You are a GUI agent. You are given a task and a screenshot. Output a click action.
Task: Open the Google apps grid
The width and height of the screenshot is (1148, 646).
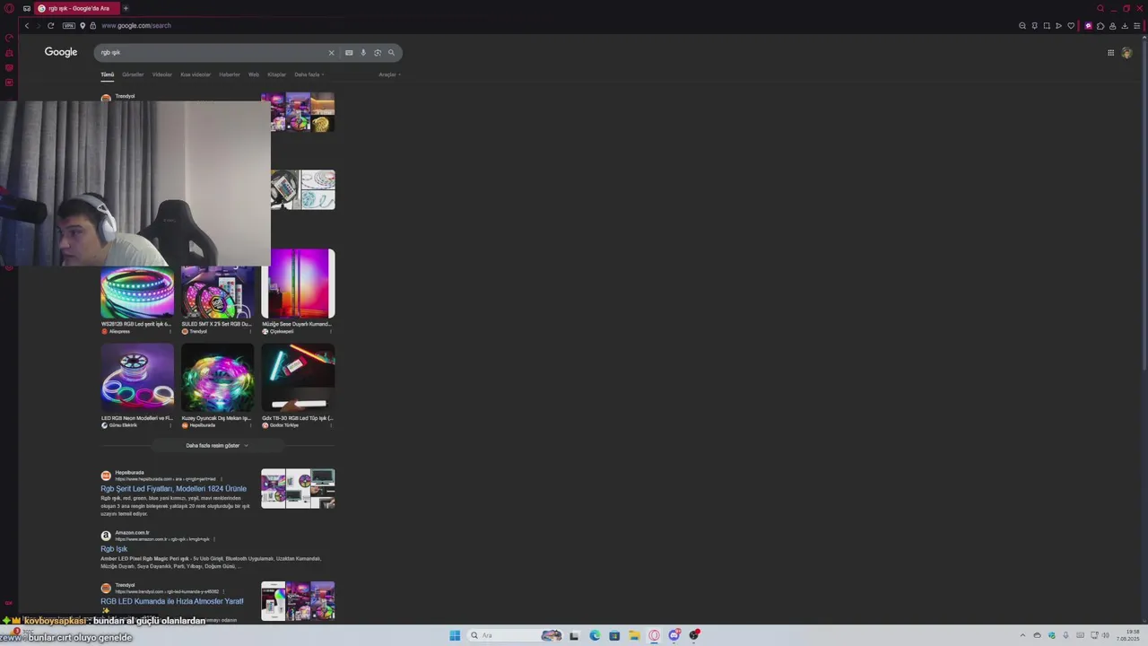(x=1110, y=52)
